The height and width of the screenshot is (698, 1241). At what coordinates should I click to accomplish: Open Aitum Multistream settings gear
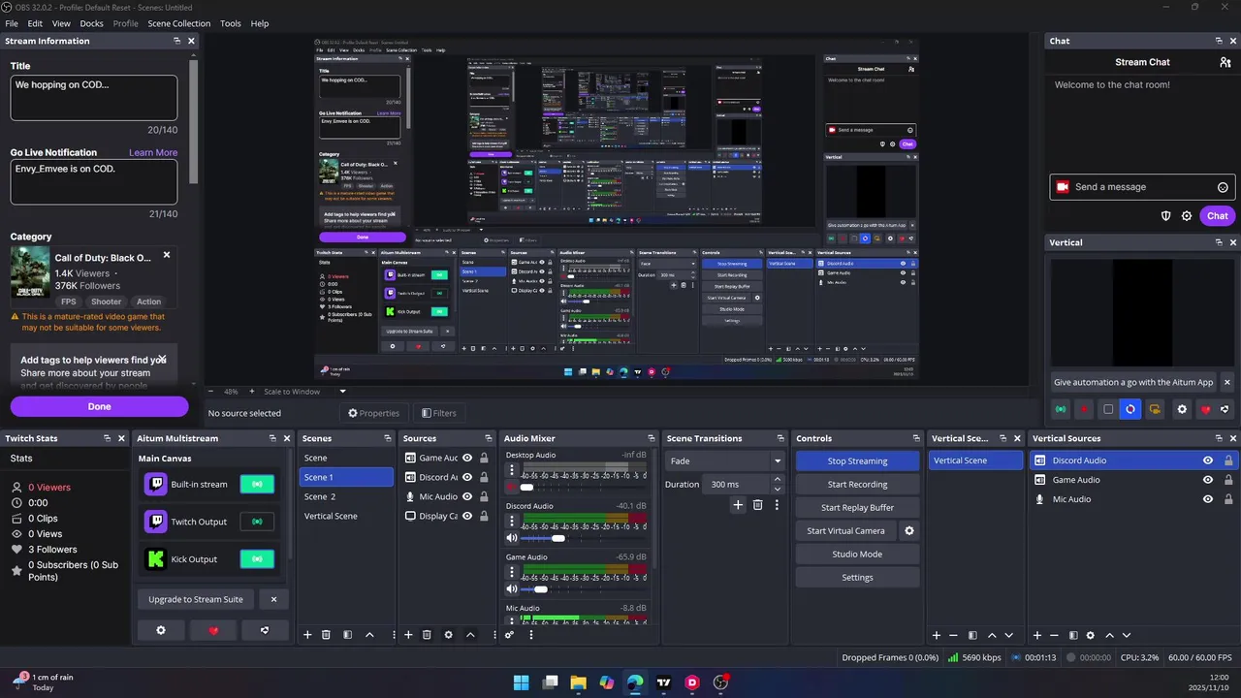point(161,630)
